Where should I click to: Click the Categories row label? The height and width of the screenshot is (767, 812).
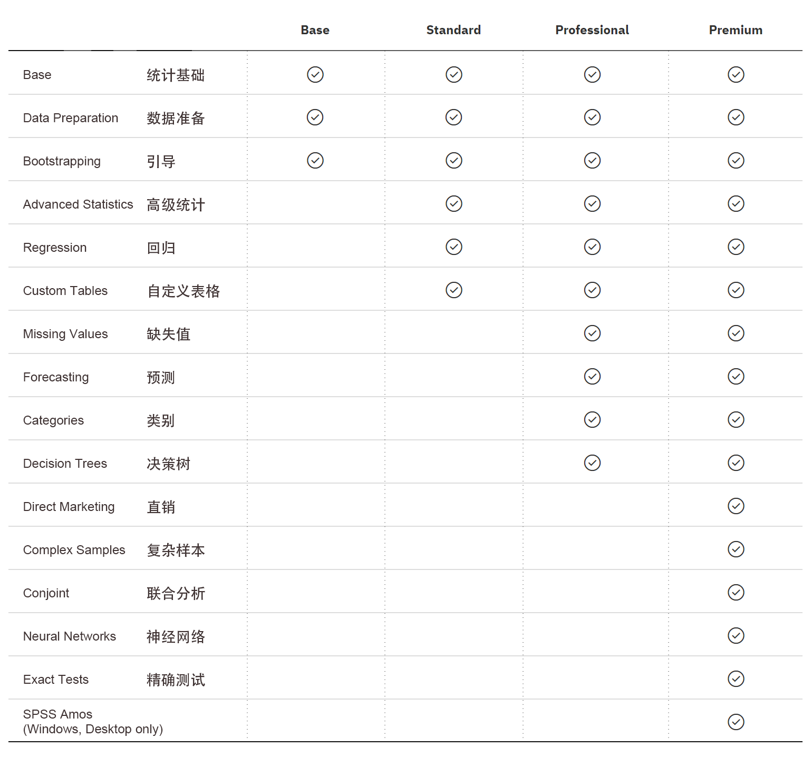tap(53, 420)
